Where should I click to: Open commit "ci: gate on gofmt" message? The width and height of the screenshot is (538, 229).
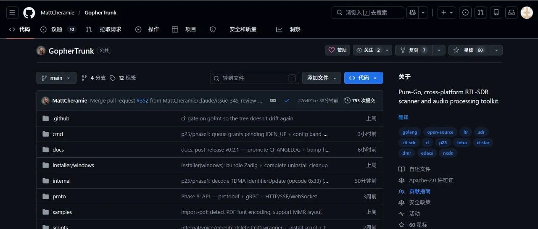pos(237,118)
